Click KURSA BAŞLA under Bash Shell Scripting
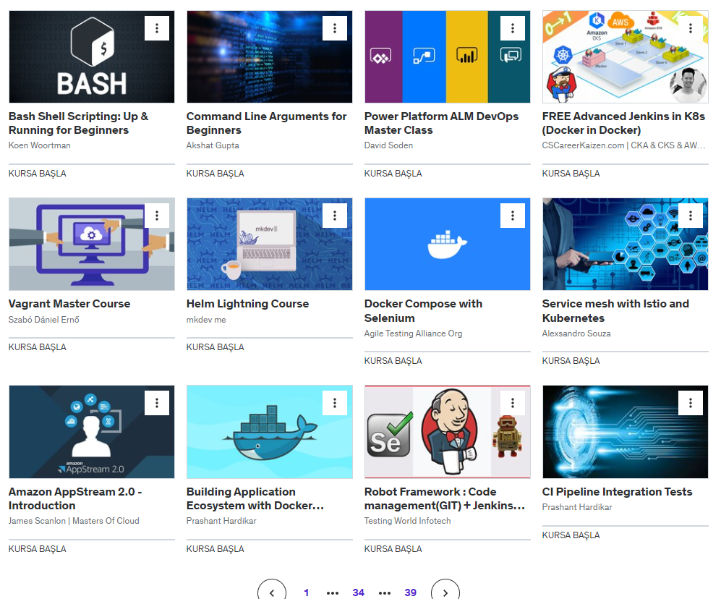The width and height of the screenshot is (721, 599). 38,174
